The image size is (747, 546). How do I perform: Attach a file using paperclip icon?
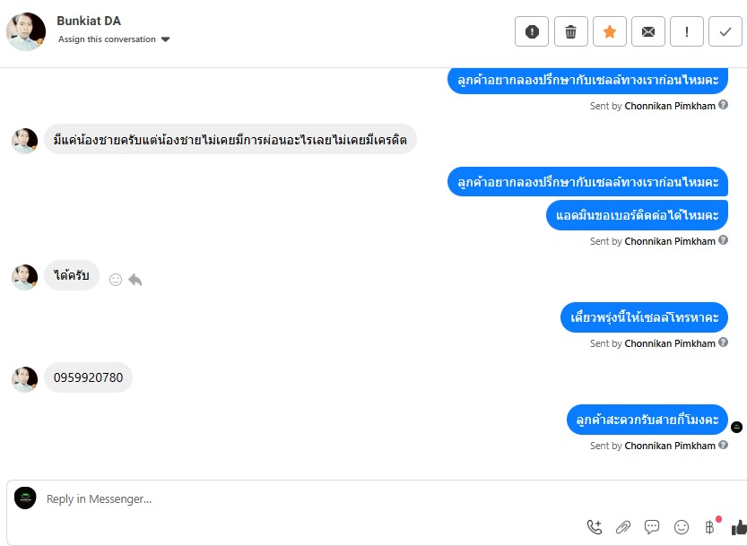click(x=622, y=527)
